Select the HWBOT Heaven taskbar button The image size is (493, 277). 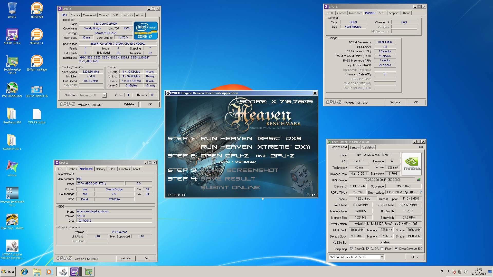(62, 272)
